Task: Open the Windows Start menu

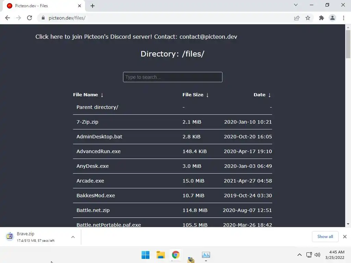Action: [145, 255]
